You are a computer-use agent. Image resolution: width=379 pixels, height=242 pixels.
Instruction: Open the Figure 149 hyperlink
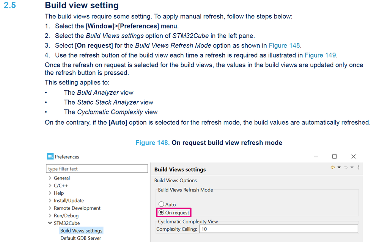320,55
